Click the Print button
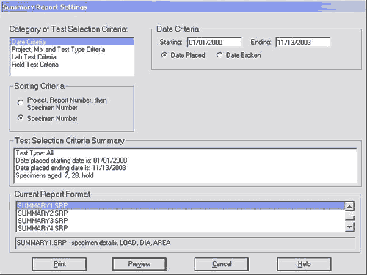 59,264
